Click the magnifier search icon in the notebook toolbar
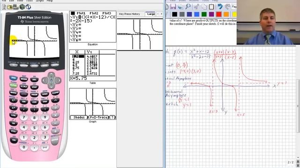Screen dimensions: 300x168 pyautogui.click(x=188, y=7)
